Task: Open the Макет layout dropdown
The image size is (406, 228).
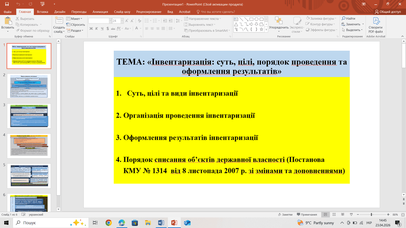Action: [76, 19]
